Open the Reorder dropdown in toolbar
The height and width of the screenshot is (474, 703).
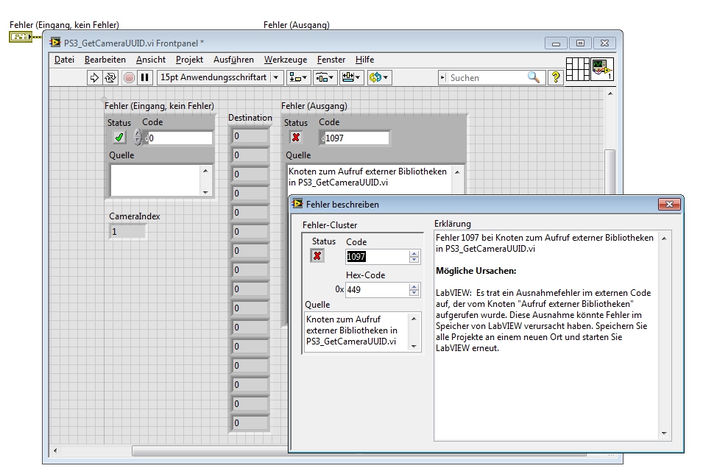379,77
